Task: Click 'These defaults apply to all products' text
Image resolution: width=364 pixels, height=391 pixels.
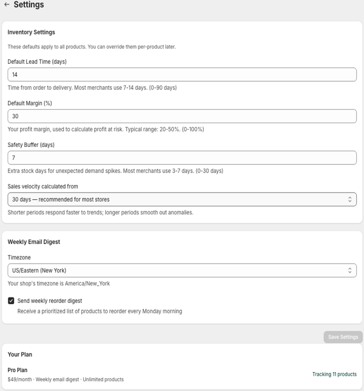Action: pyautogui.click(x=92, y=47)
